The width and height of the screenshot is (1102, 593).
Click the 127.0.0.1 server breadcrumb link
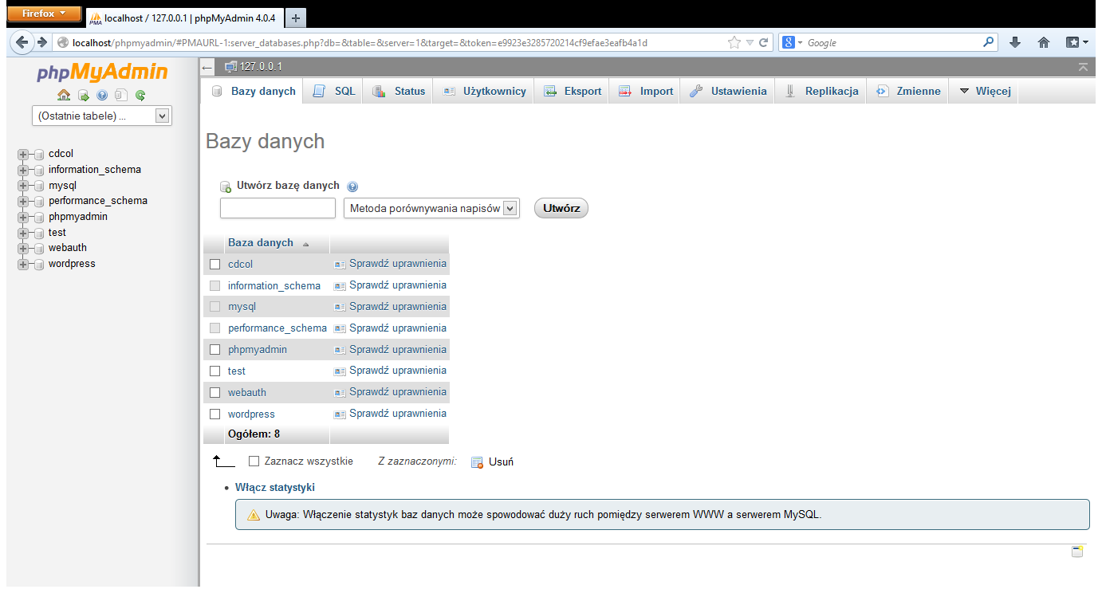click(x=261, y=67)
